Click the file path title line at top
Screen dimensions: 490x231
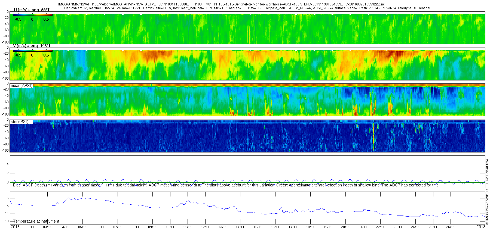(222, 4)
